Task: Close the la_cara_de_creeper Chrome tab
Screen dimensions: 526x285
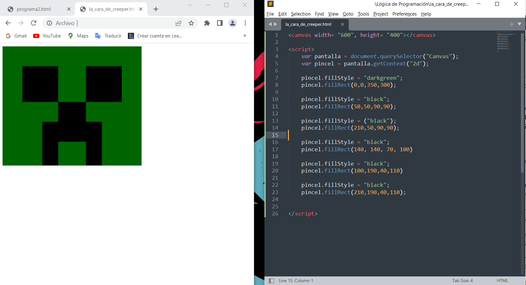Action: point(141,9)
